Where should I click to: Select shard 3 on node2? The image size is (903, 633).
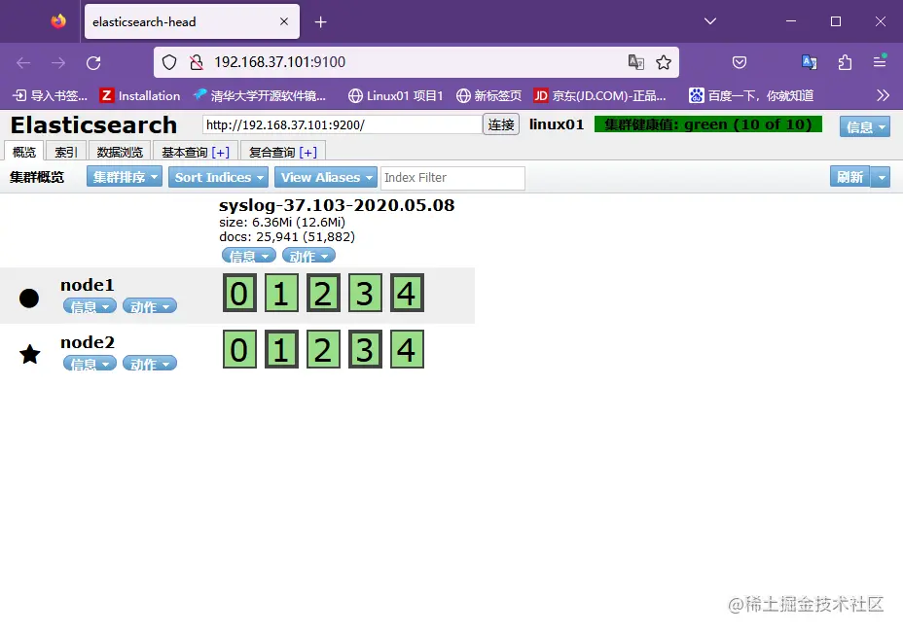point(365,349)
